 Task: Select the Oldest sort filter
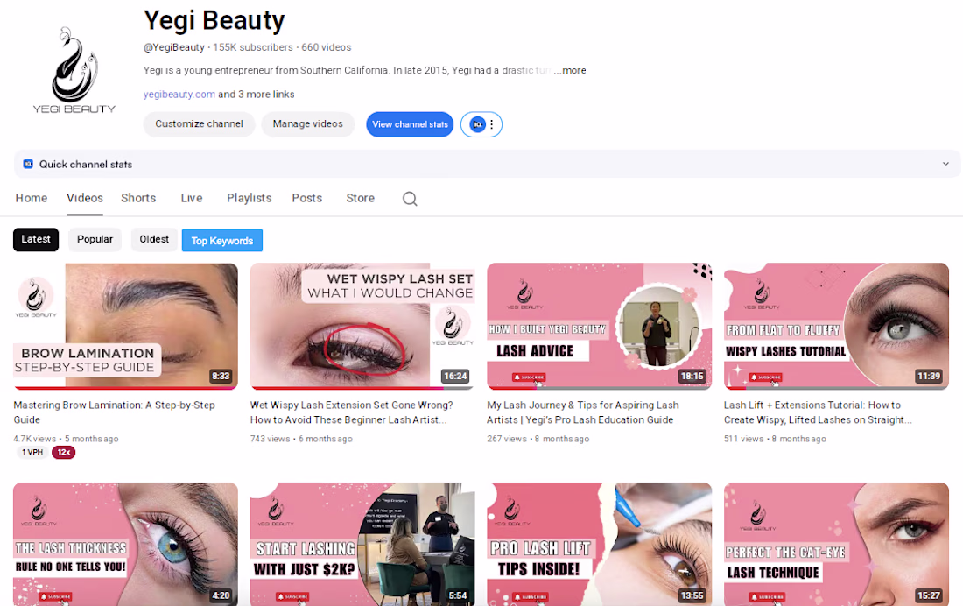coord(154,239)
